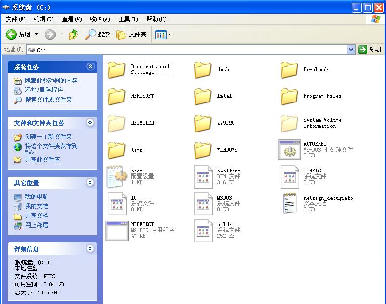Select the netsign_debuginfo text document icon
The height and width of the screenshot is (304, 386).
[289, 203]
